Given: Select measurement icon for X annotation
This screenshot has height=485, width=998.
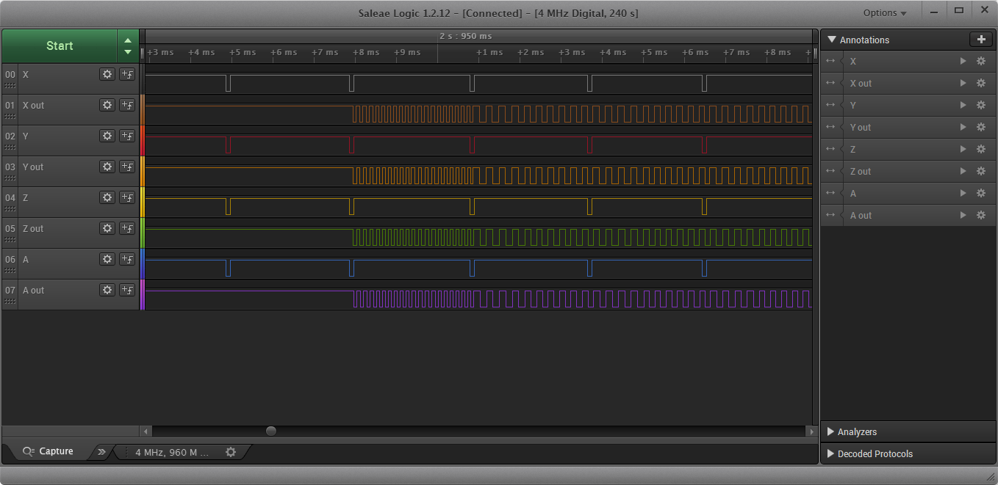Looking at the screenshot, I should click(831, 62).
